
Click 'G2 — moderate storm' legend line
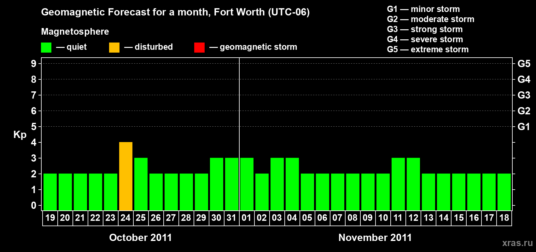pyautogui.click(x=430, y=19)
